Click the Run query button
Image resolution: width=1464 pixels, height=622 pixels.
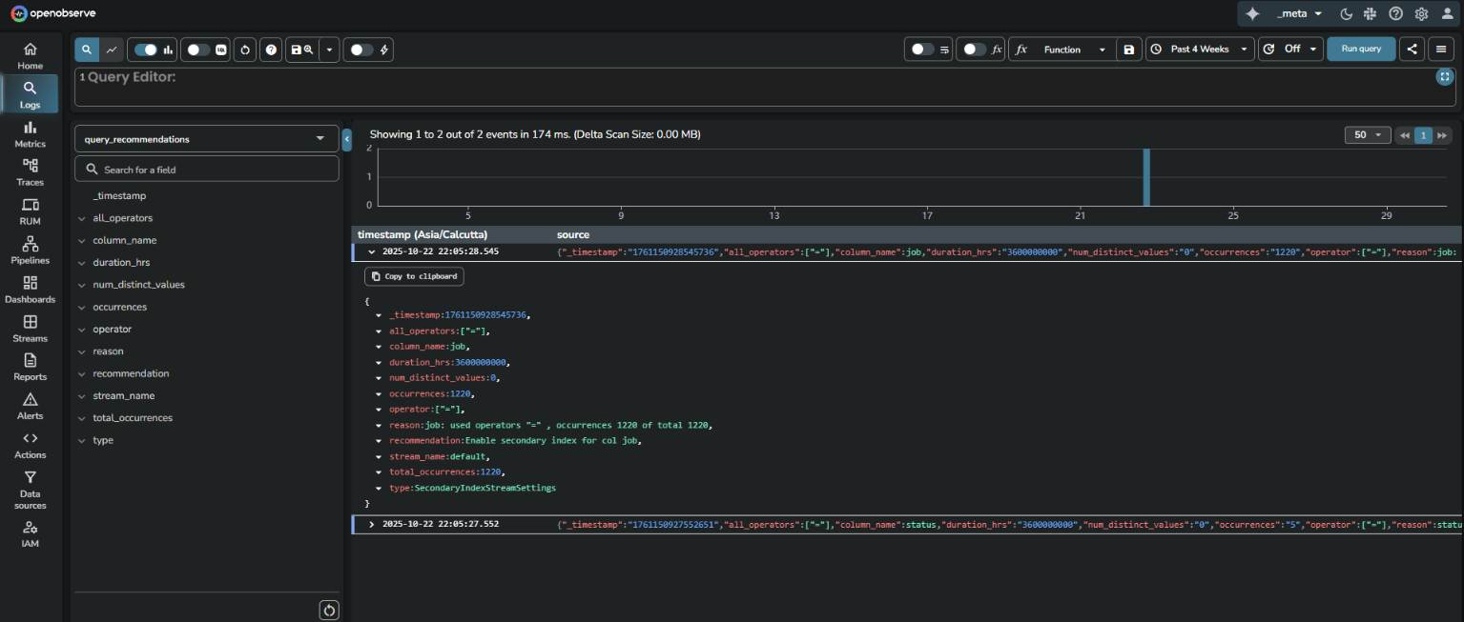tap(1361, 49)
